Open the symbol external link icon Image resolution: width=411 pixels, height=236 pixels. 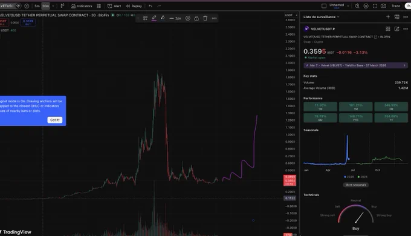[x=375, y=37]
